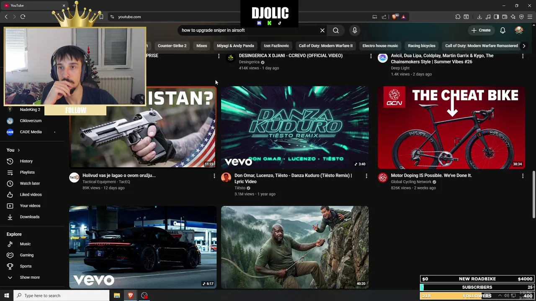This screenshot has height=301, width=536.
Task: Open the account avatar menu
Action: pyautogui.click(x=519, y=30)
